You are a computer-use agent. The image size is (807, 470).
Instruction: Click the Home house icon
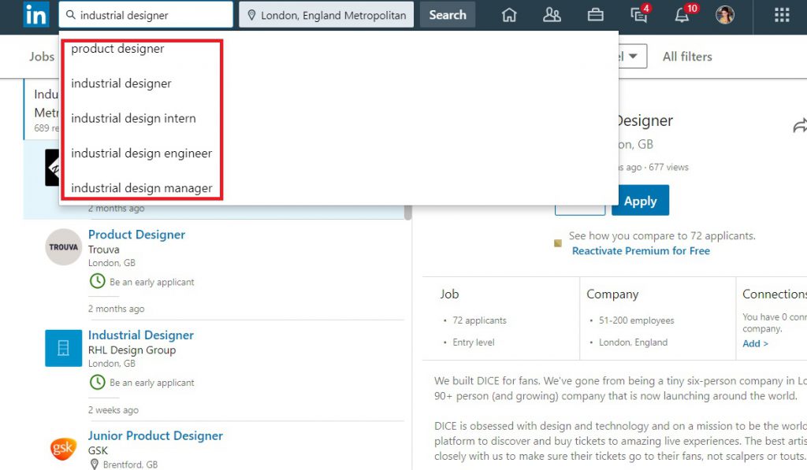point(509,15)
